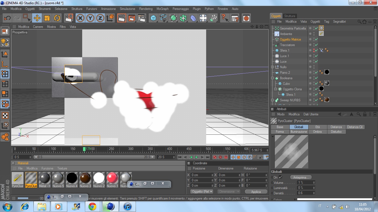Open the Forma tab

(280, 132)
